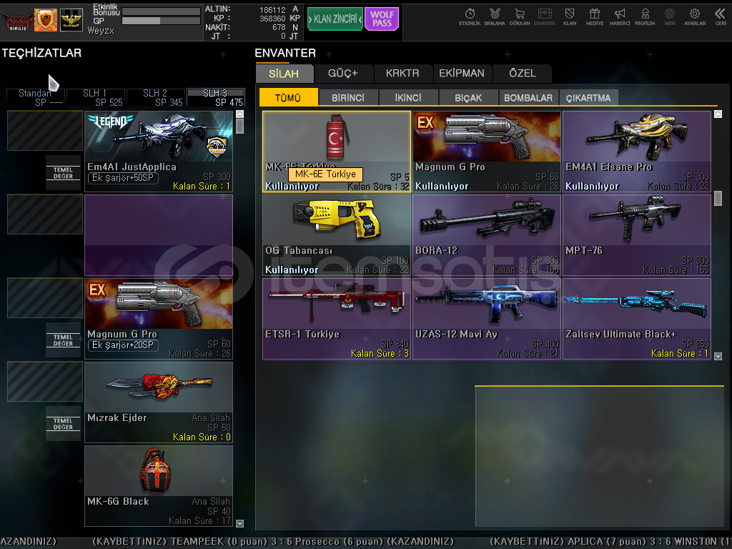
Task: Click equipped Em4A1 JustApplica weapon
Action: pyautogui.click(x=159, y=152)
